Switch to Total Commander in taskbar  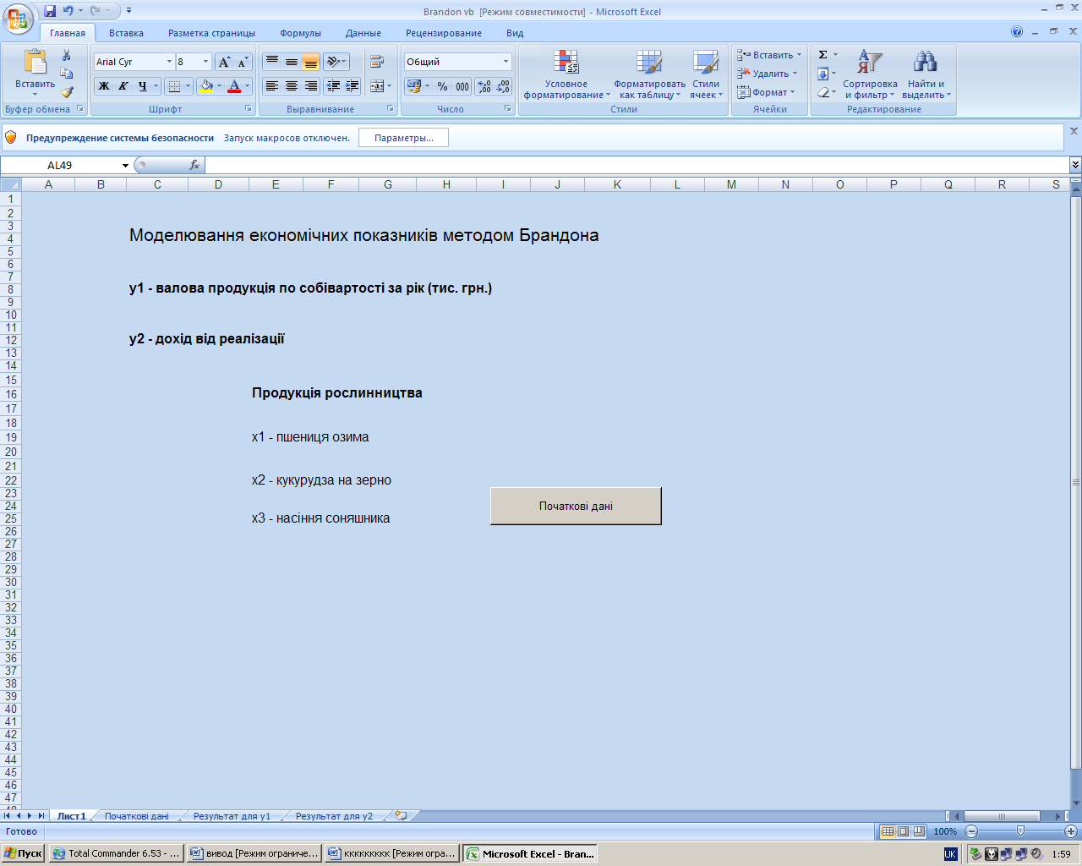117,853
